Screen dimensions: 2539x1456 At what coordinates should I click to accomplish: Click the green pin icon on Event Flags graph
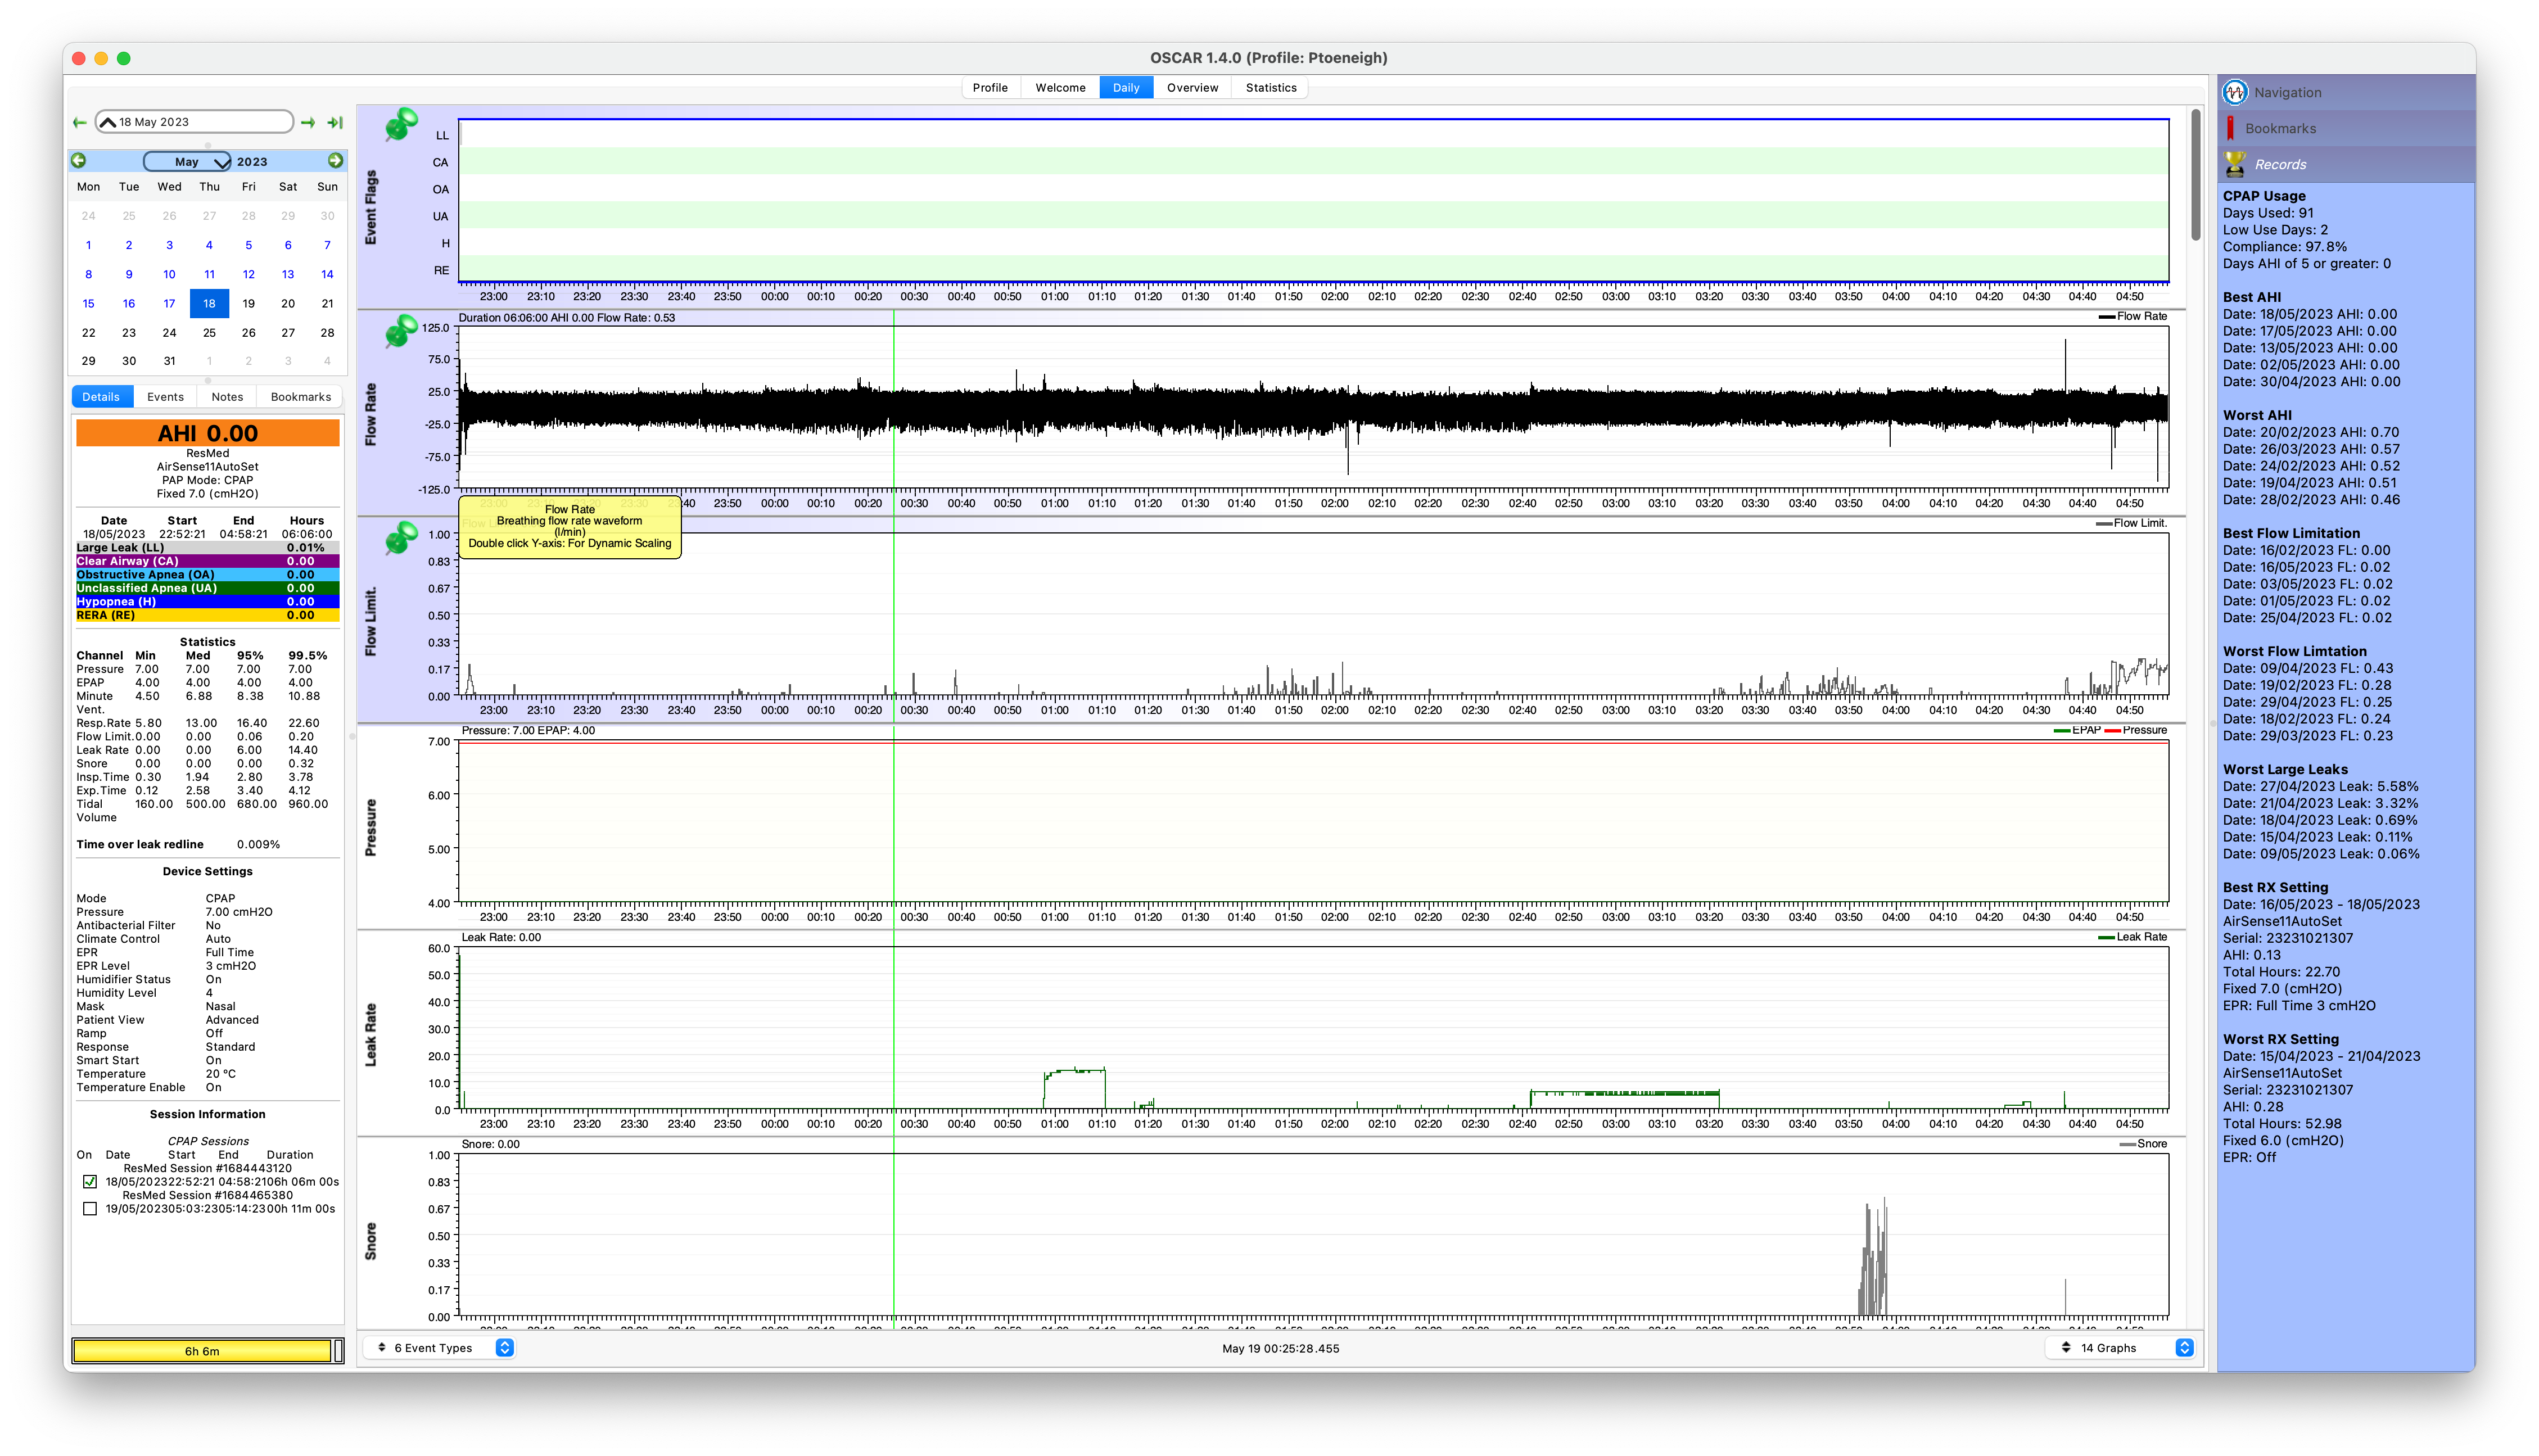click(x=401, y=125)
